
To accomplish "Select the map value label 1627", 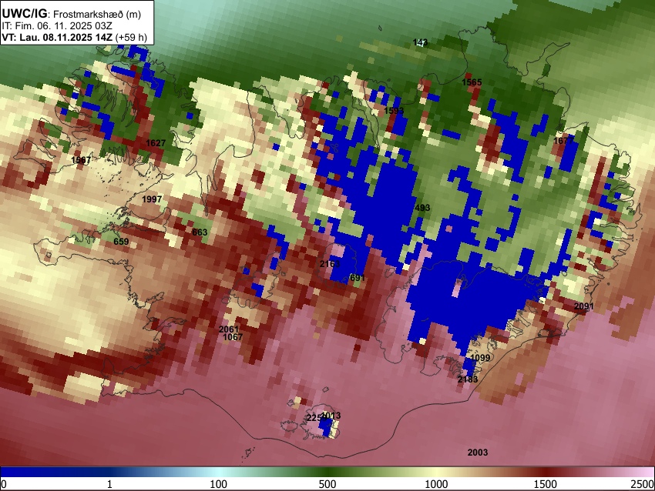I will click(156, 143).
